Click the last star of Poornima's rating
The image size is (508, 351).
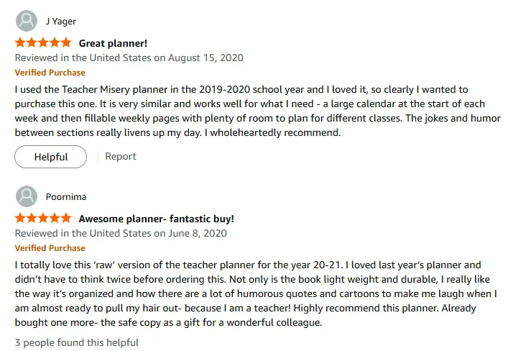tap(65, 218)
